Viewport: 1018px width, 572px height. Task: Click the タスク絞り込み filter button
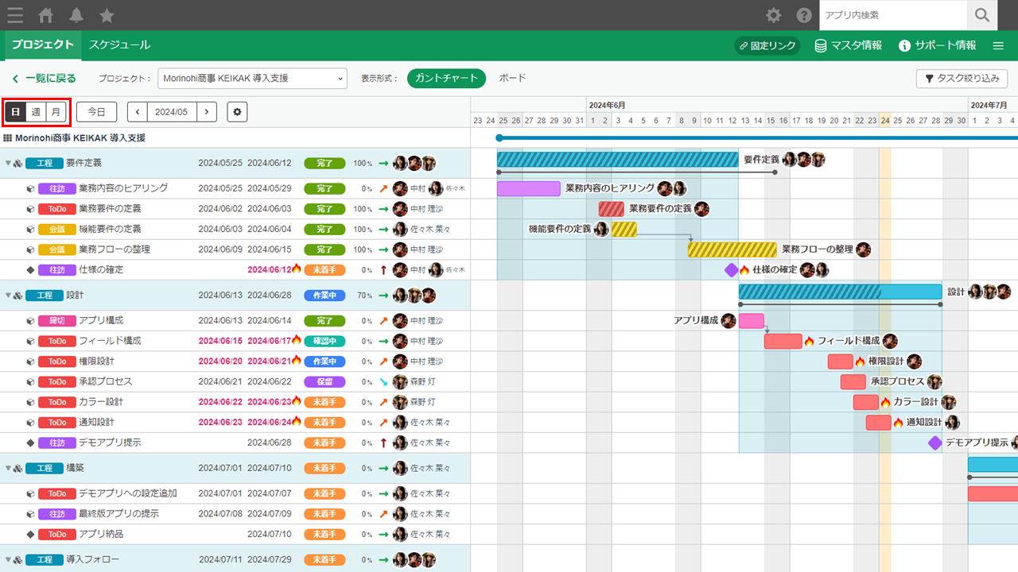pos(962,79)
